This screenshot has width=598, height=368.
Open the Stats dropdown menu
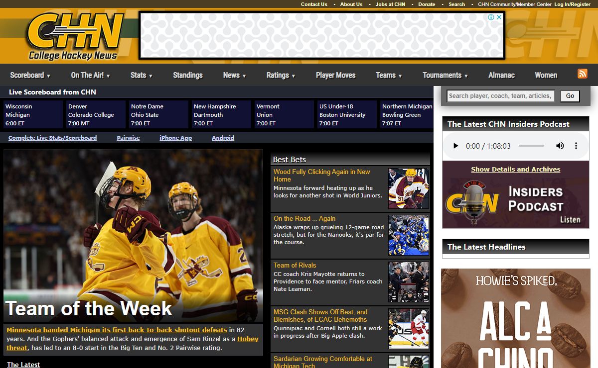point(142,75)
